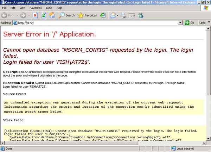This screenshot has height=152, width=211.
Task: Click the green Go button
Action: (190, 23)
